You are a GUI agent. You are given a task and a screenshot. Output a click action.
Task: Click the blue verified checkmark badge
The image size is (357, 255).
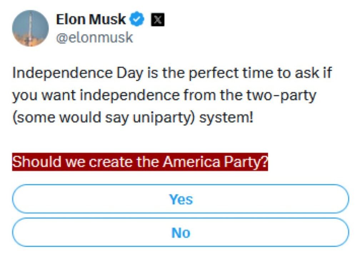[x=137, y=19]
